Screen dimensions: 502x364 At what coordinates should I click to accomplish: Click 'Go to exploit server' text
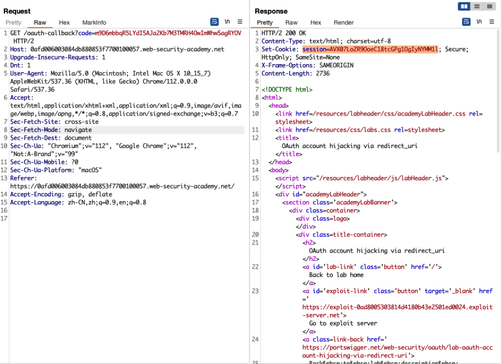click(343, 323)
